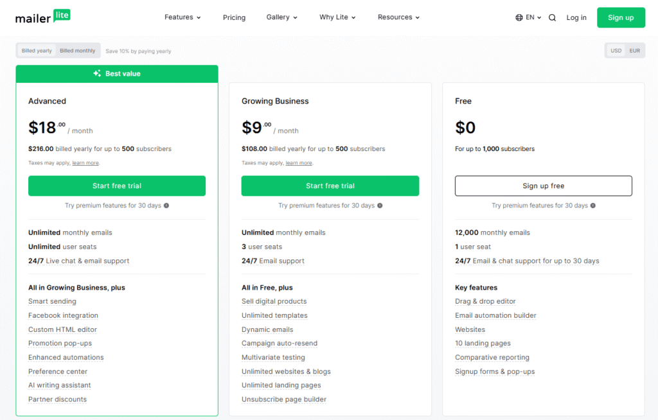Click the globe language icon

click(519, 17)
